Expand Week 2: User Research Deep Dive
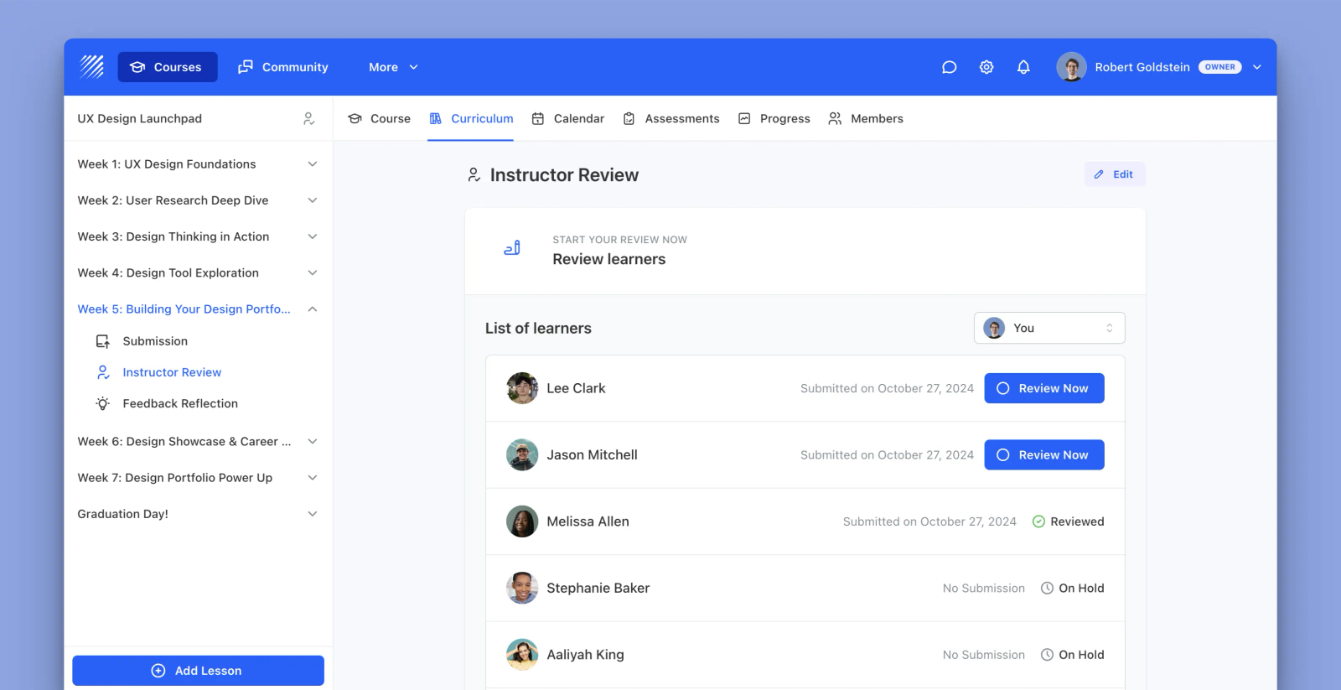 [313, 200]
